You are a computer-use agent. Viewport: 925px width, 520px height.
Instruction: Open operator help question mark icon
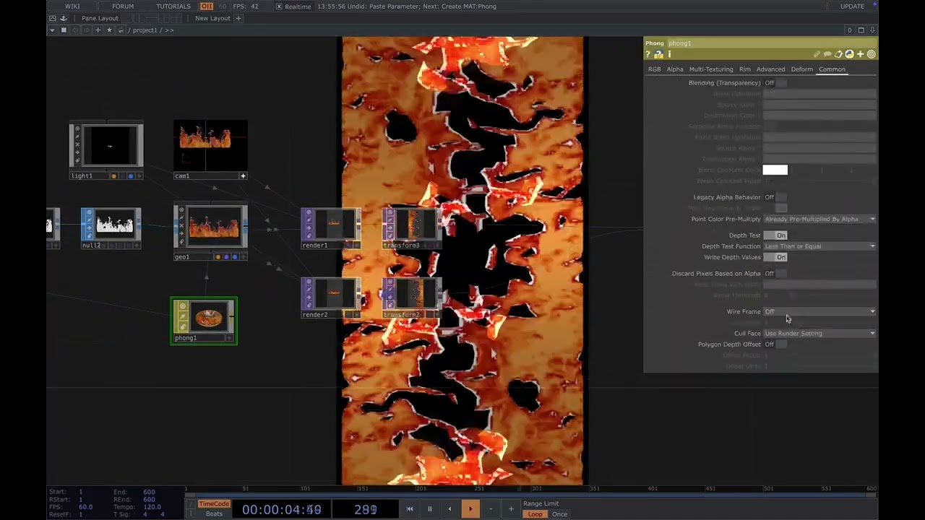pos(648,55)
